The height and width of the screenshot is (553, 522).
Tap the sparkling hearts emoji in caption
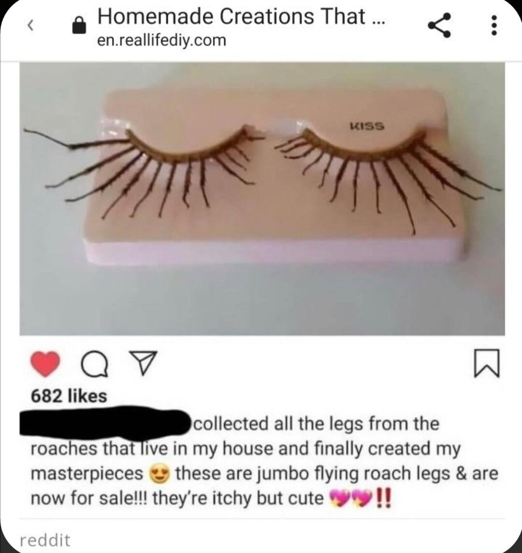[350, 498]
